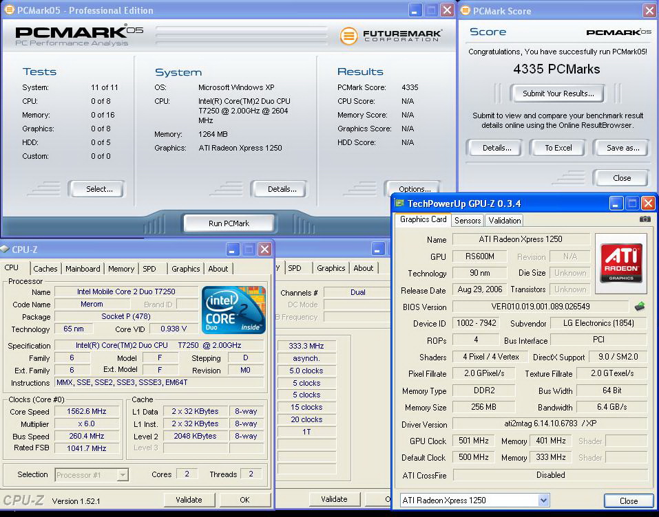
Task: Click the Level 2 cache value 2048 KBytes
Action: click(x=195, y=436)
